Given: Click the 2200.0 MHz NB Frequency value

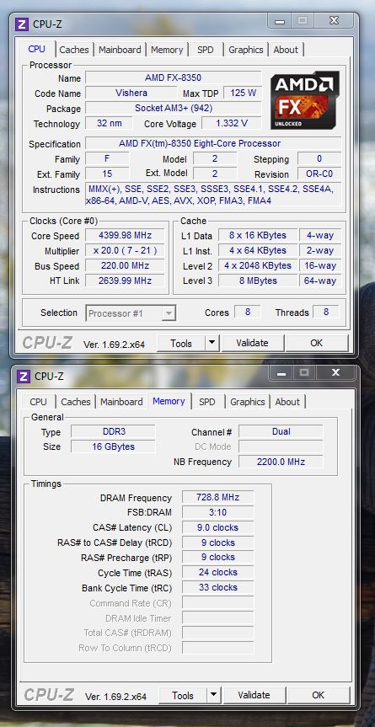Looking at the screenshot, I should (281, 462).
